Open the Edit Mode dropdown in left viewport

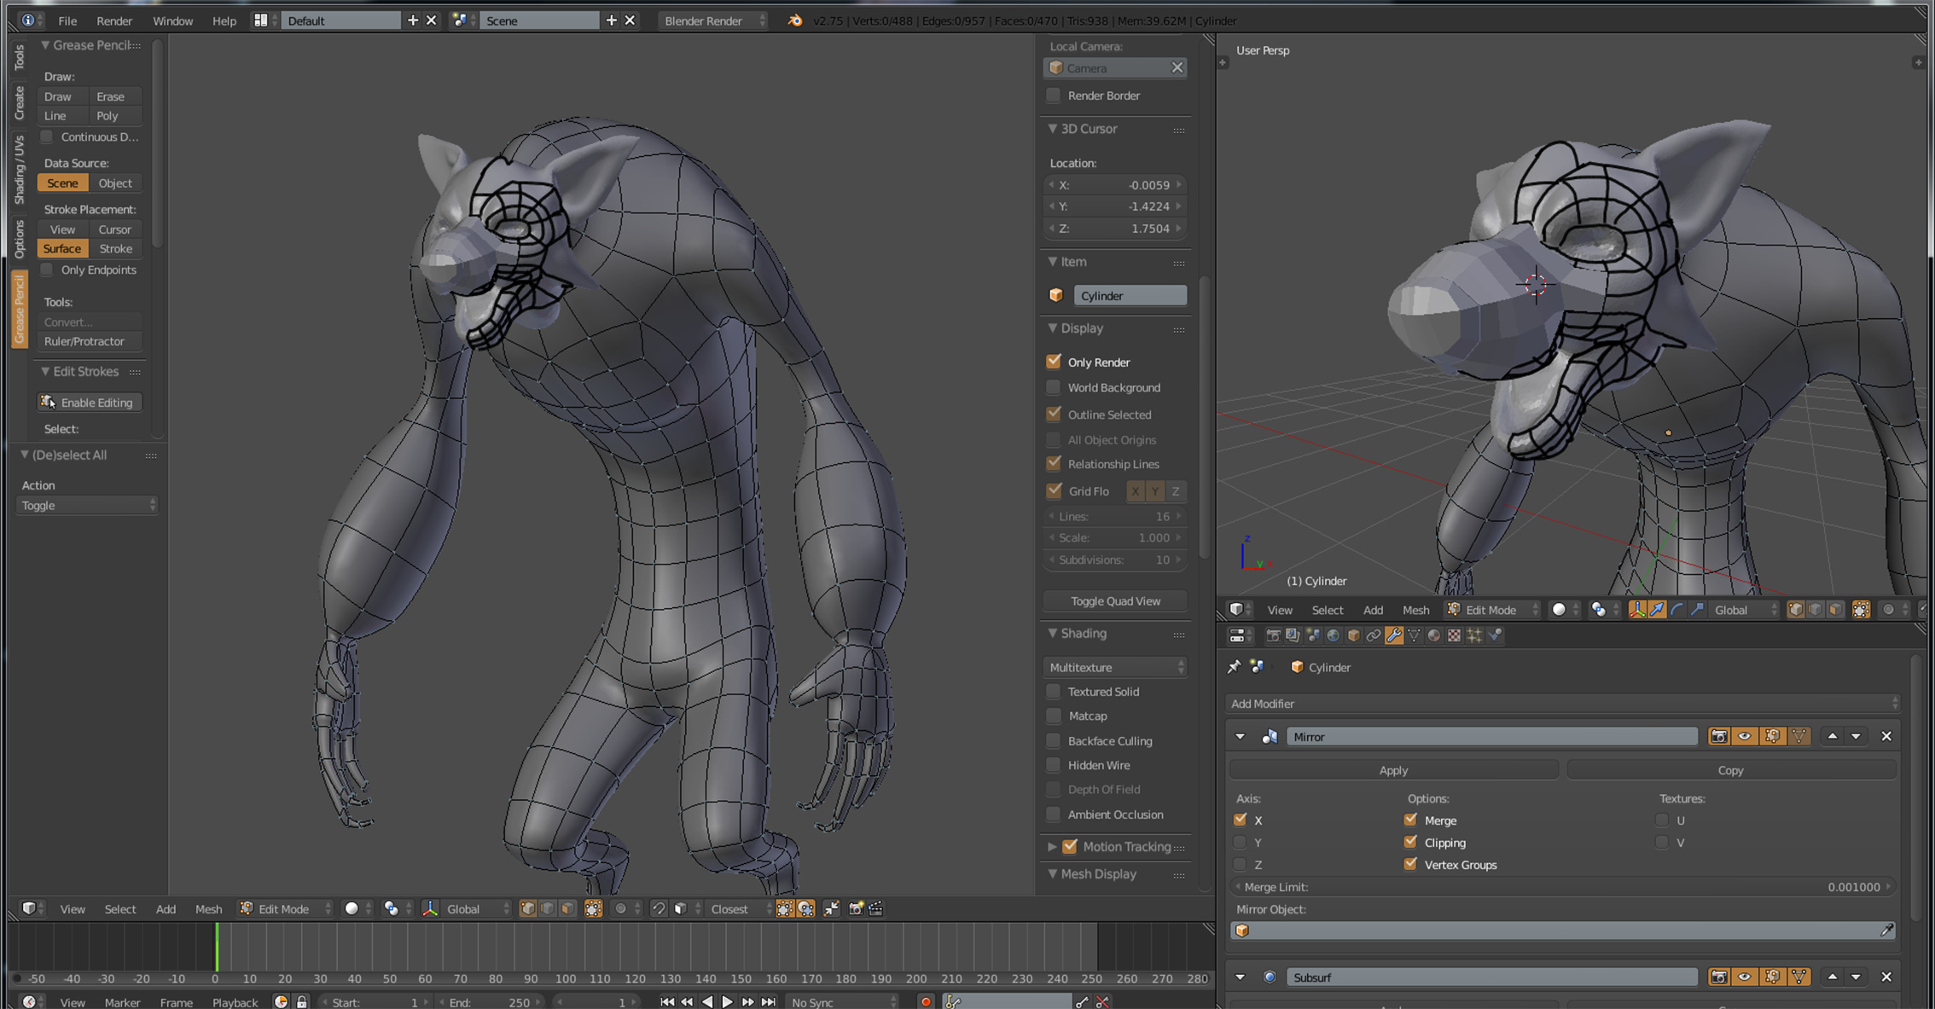(x=286, y=909)
